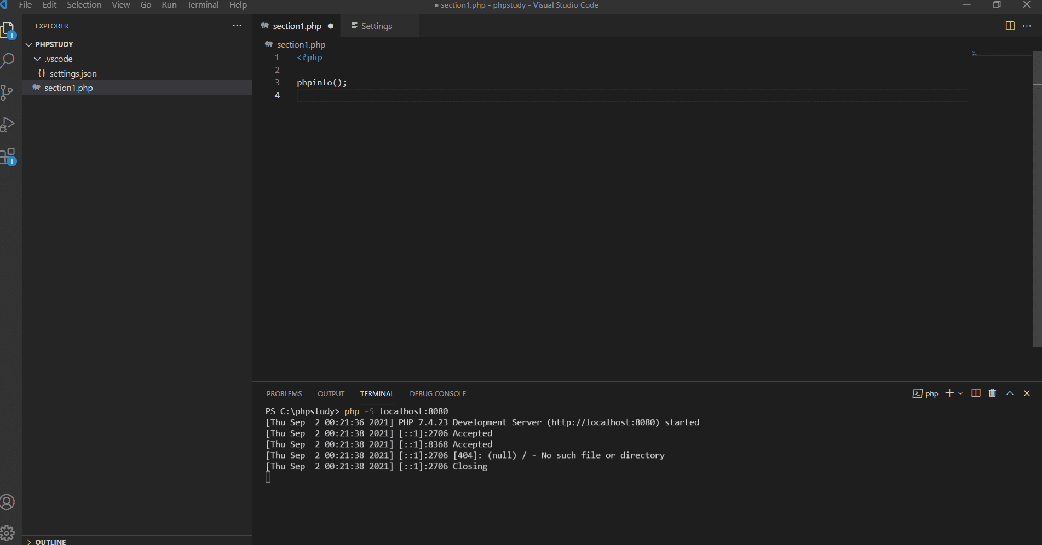Screen dimensions: 1042x545
Task: Split the editor to the right
Action: [x=1010, y=26]
